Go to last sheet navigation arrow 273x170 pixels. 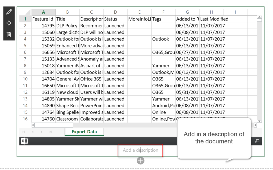[x=50, y=132]
